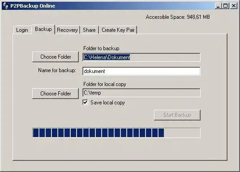Image resolution: width=240 pixels, height=172 pixels.
Task: Click the P2PBackup app icon in title bar
Action: [x=6, y=6]
